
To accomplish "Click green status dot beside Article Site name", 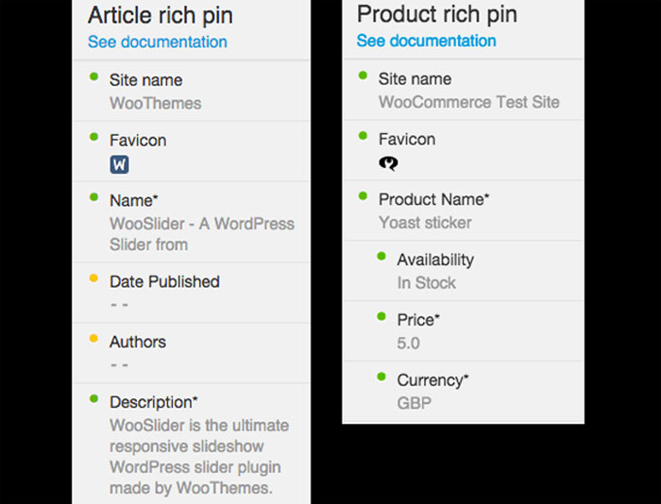I will 93,76.
